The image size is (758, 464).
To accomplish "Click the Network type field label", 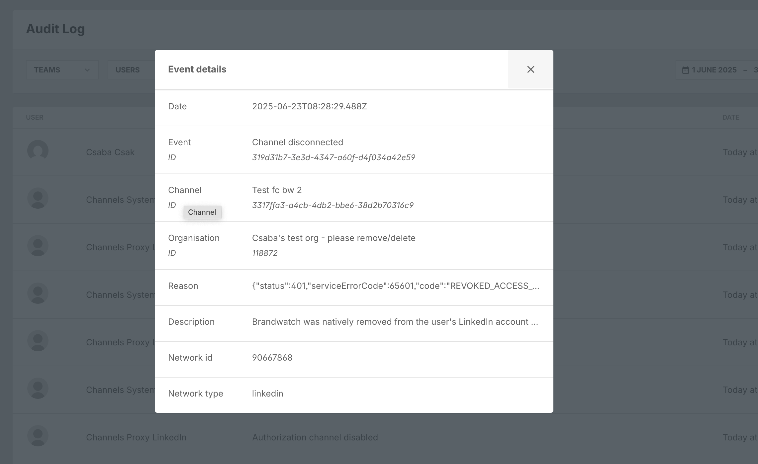I will pyautogui.click(x=195, y=394).
